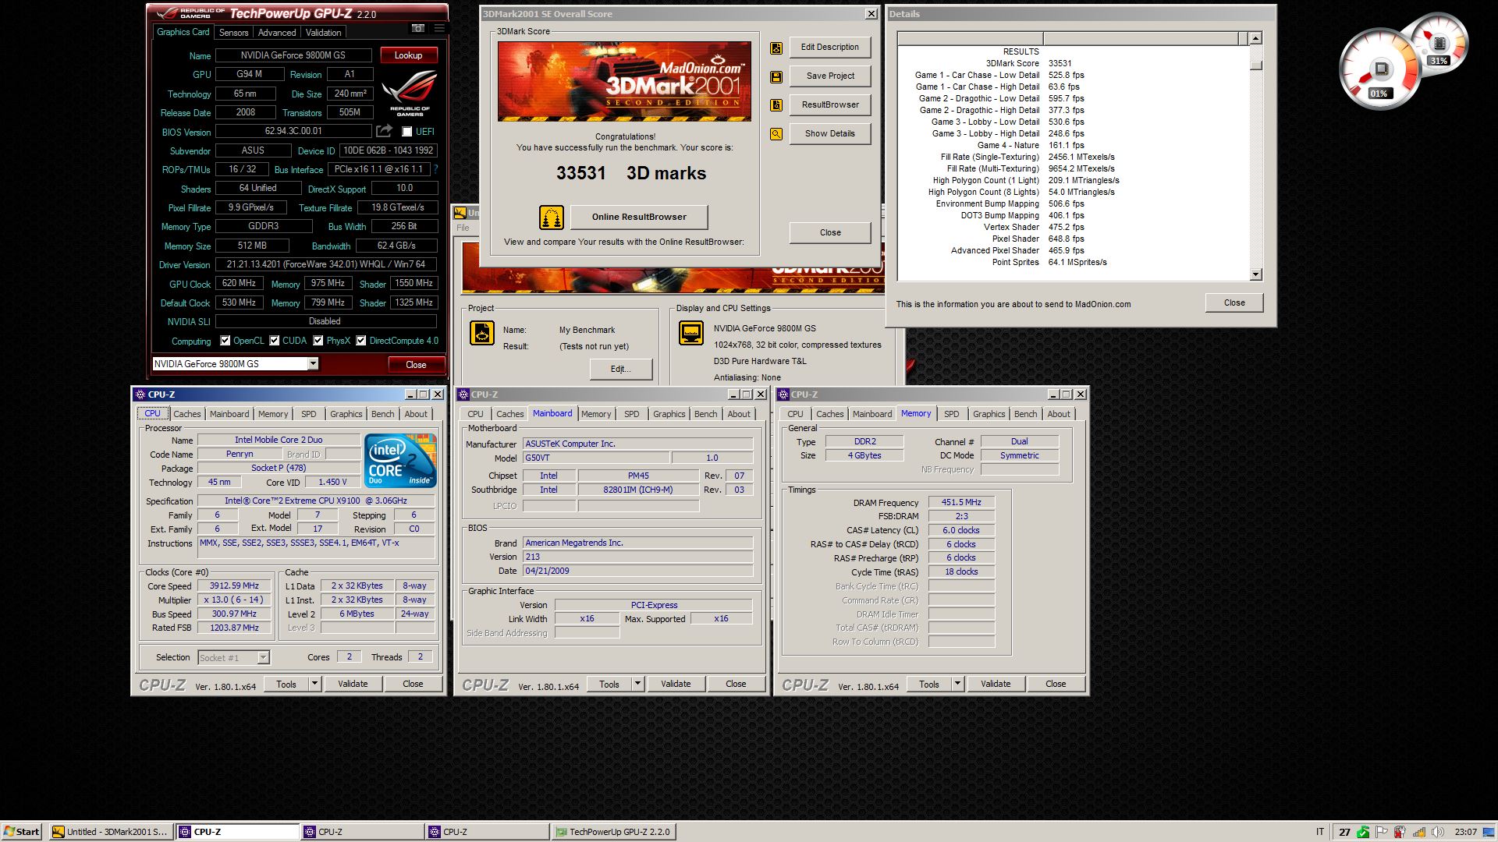
Task: Open the Validation tab in GPU-Z
Action: pos(323,33)
